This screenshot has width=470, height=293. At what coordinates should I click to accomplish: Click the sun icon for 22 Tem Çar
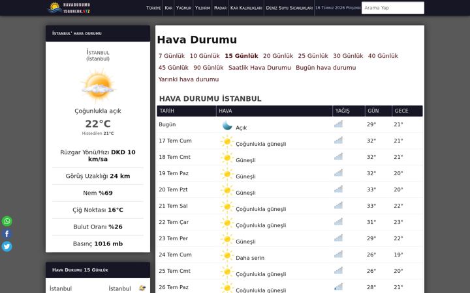[x=227, y=223]
